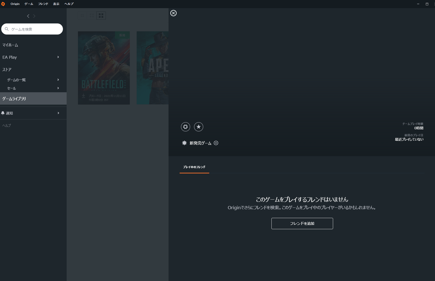The width and height of the screenshot is (435, 281).
Task: Select the プレイ中のフレンド tab
Action: (x=194, y=167)
